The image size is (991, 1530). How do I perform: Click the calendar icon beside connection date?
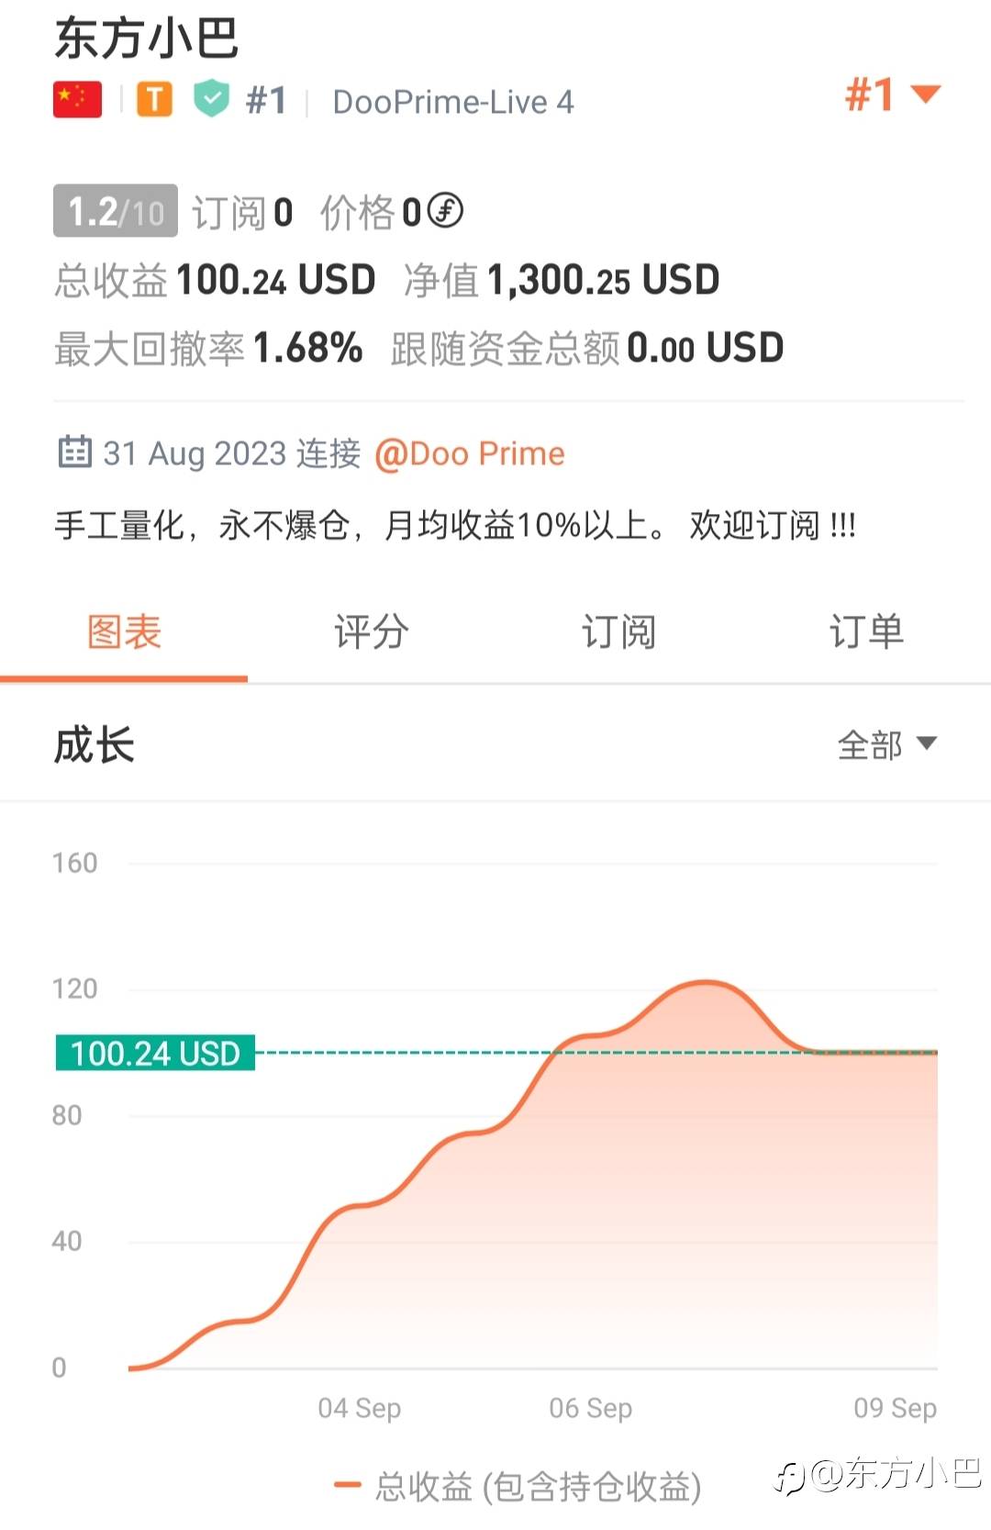coord(74,452)
